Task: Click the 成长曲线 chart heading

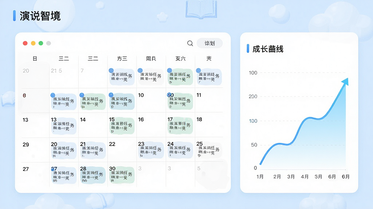Action: coord(268,49)
